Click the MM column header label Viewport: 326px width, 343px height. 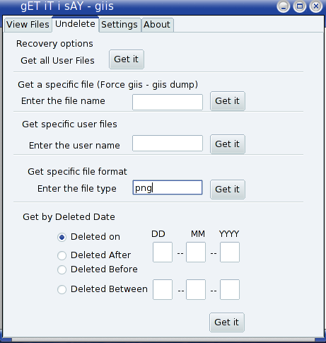198,234
